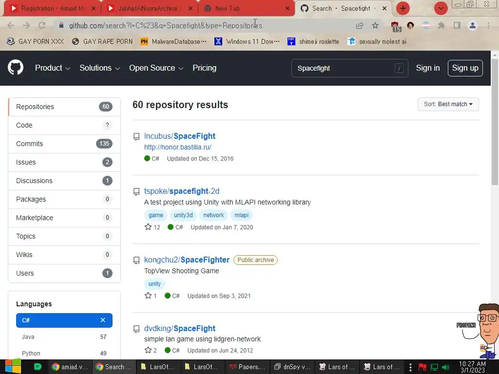Select the Topics search category
This screenshot has height=374, width=499.
64,236
